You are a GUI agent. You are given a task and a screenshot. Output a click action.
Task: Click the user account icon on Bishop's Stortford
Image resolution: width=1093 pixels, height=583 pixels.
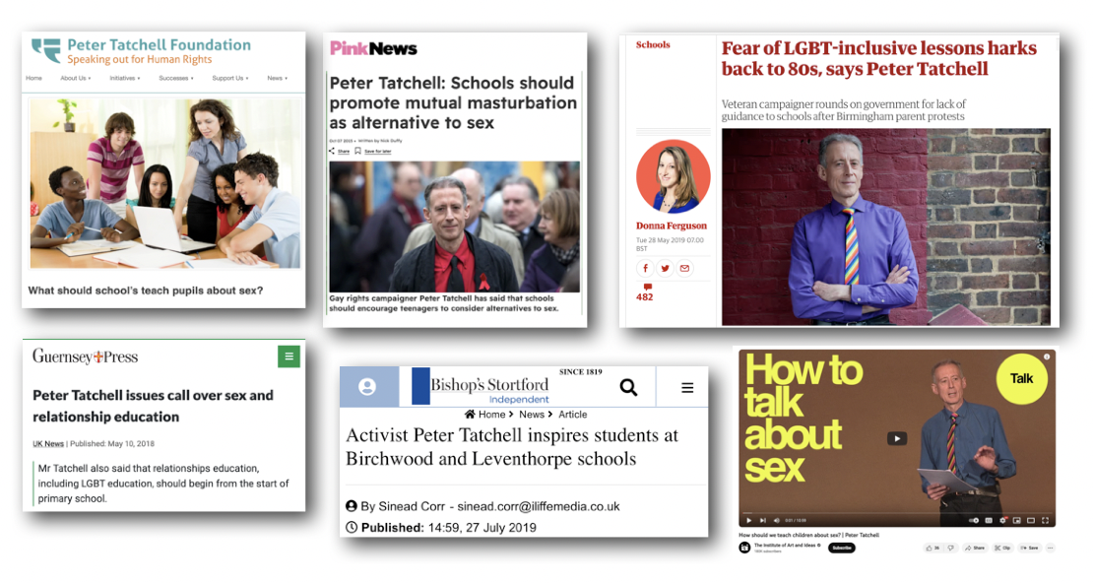[367, 386]
